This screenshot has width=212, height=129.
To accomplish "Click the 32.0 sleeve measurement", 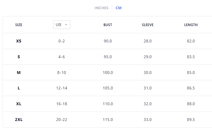I will 148,104.
